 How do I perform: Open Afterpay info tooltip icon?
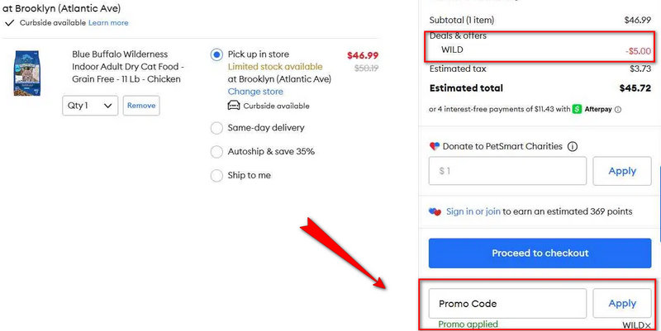click(618, 108)
